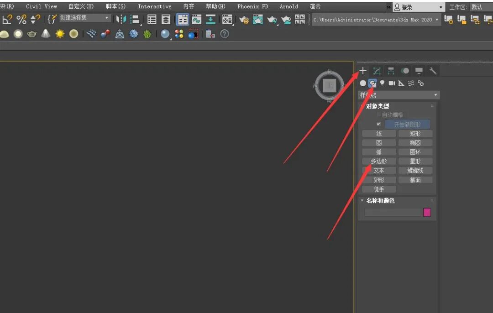Image resolution: width=493 pixels, height=313 pixels.
Task: Select the Lights category bulb
Action: click(382, 83)
